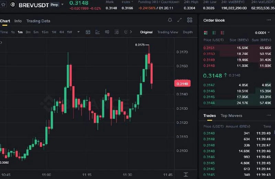Select the 3m interval

tap(28, 32)
